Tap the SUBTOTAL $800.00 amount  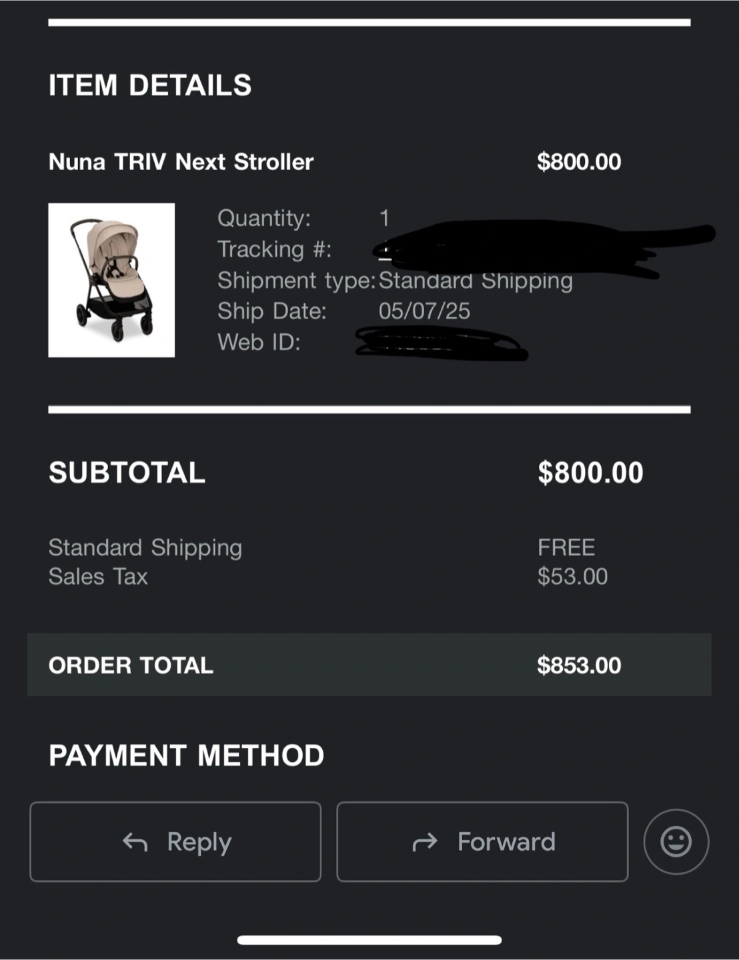[x=590, y=473]
